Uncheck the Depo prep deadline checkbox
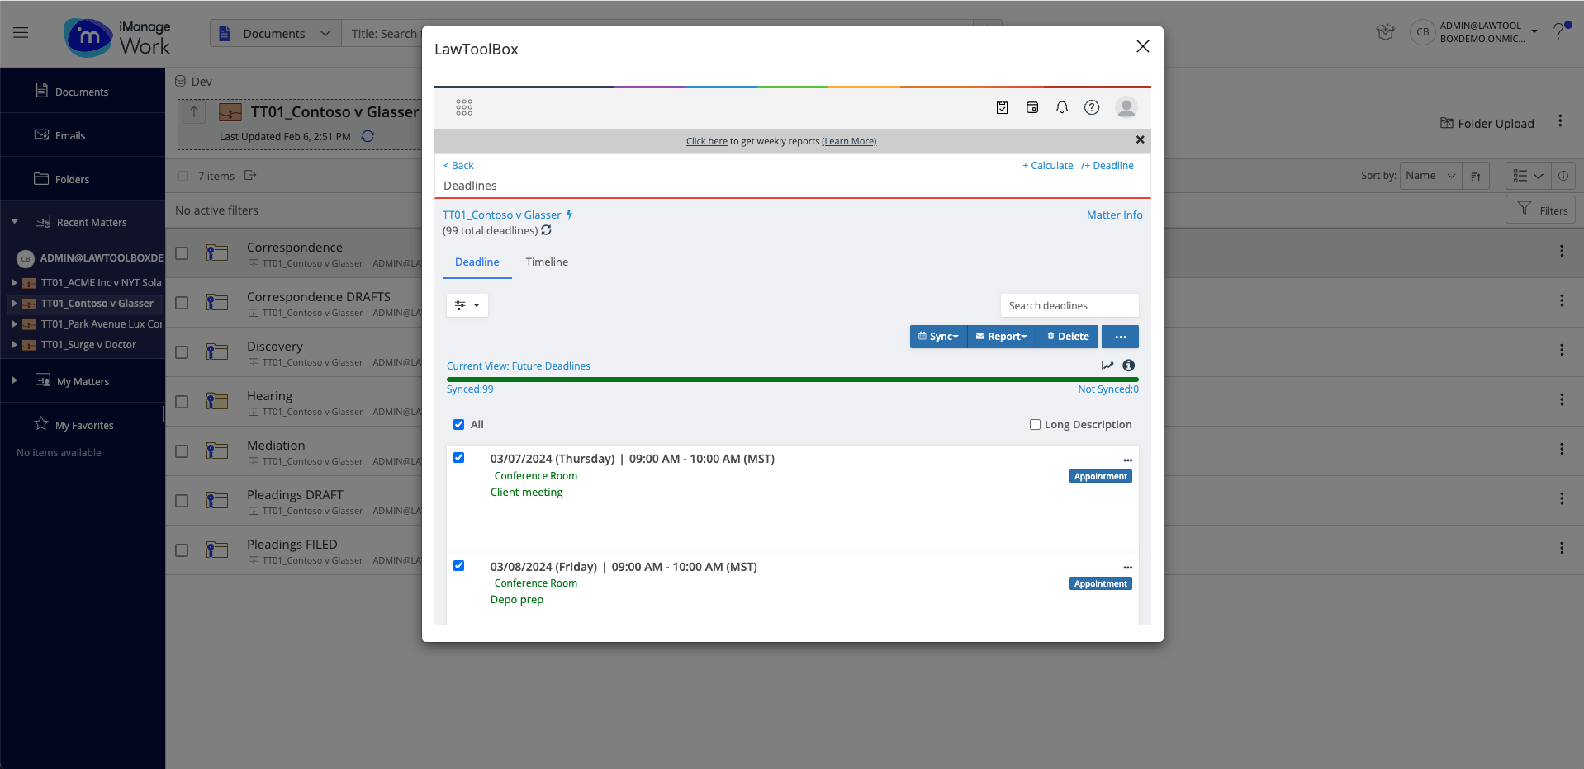 [x=458, y=566]
